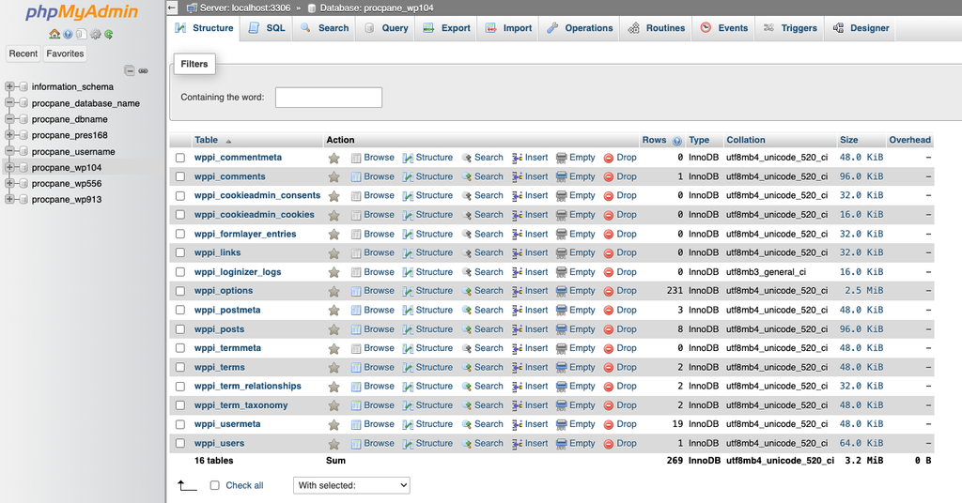Image resolution: width=962 pixels, height=503 pixels.
Task: Click the Recent button in sidebar
Action: coord(23,53)
